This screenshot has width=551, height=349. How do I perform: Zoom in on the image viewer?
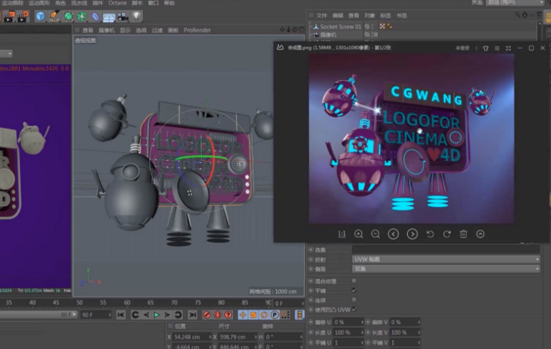pyautogui.click(x=358, y=234)
